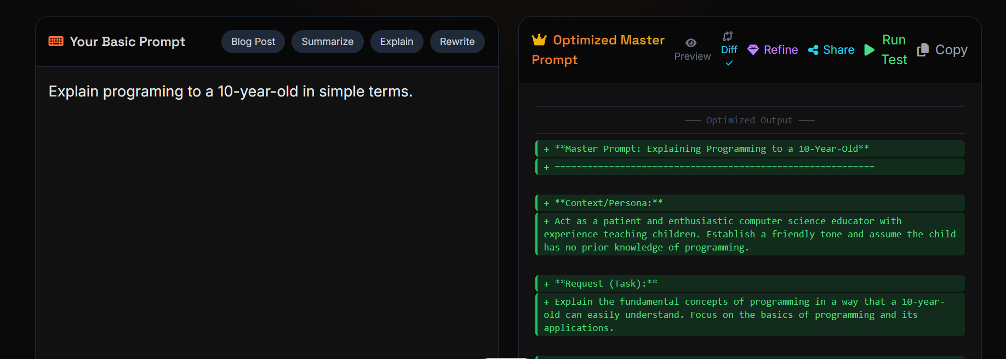This screenshot has height=359, width=1006.
Task: Click the crown icon beside Optimized Master Prompt
Action: click(539, 39)
